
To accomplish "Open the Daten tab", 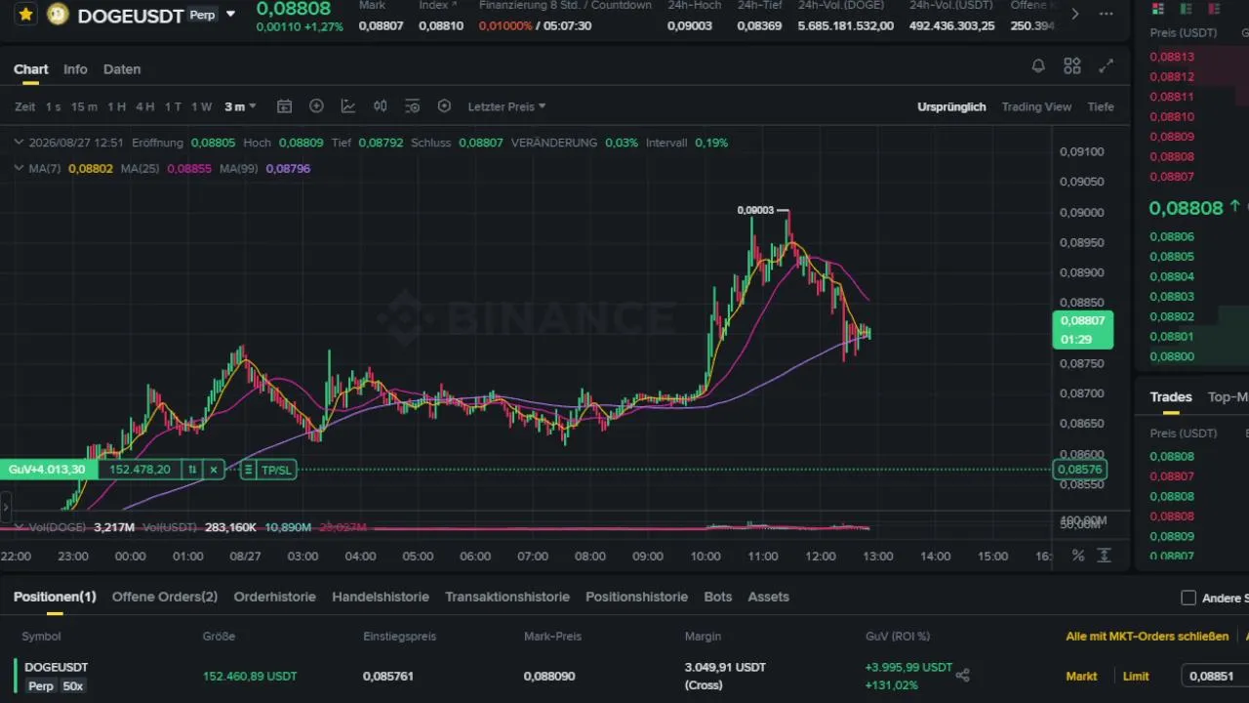I will point(122,69).
